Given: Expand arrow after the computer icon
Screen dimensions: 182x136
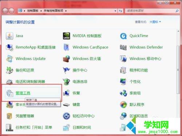Looking at the screenshot, I should (x=24, y=11).
